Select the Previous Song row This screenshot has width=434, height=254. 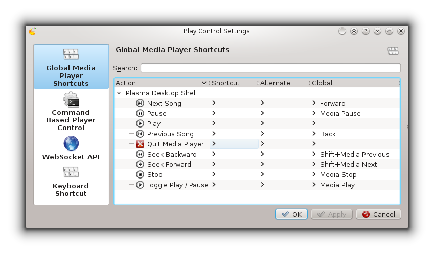coord(257,134)
